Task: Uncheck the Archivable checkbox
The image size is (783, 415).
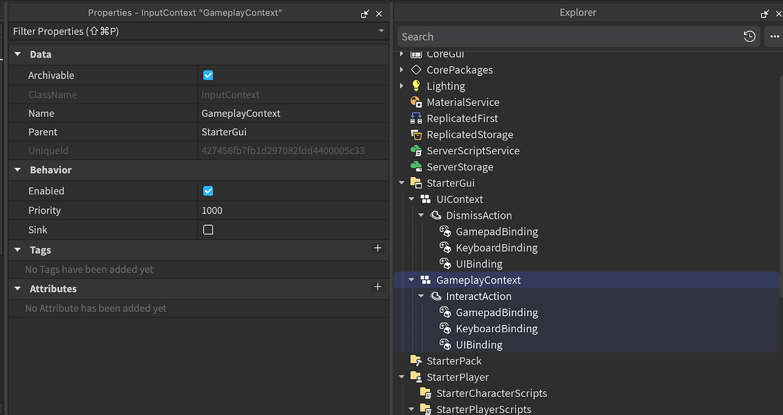Action: pos(208,75)
